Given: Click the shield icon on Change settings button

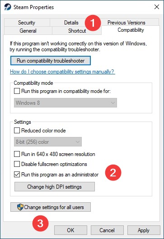Looking at the screenshot, I should 20,207.
